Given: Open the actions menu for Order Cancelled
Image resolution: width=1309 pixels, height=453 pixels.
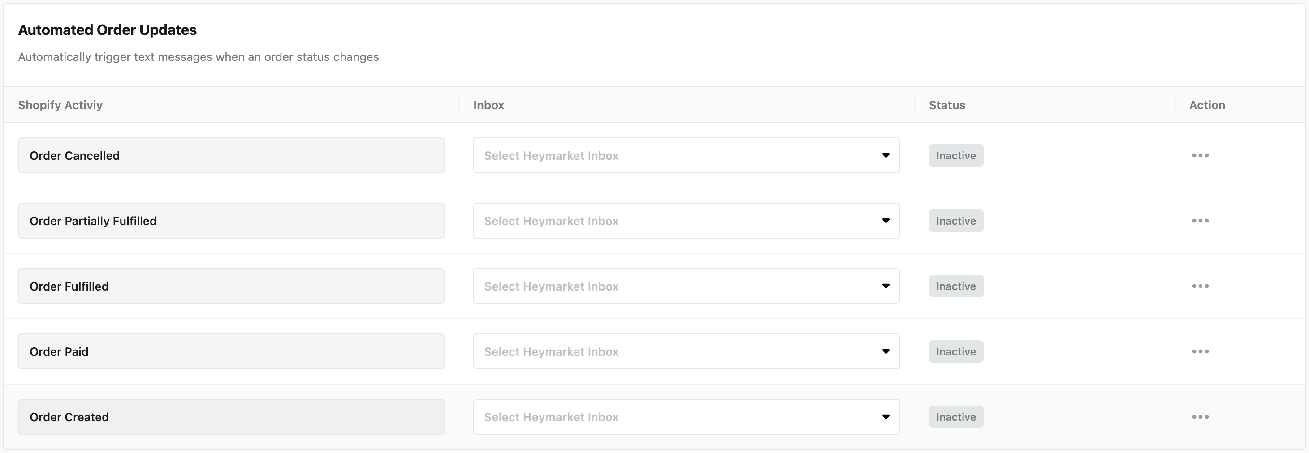Looking at the screenshot, I should pyautogui.click(x=1200, y=155).
